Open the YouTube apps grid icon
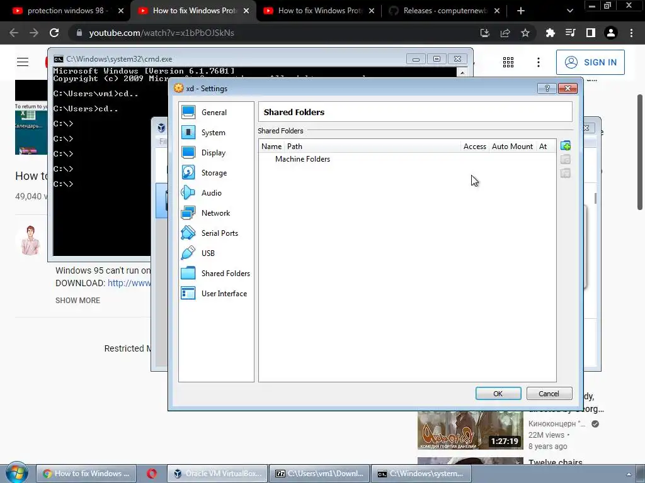Screen dimensions: 645x483 tap(508, 62)
